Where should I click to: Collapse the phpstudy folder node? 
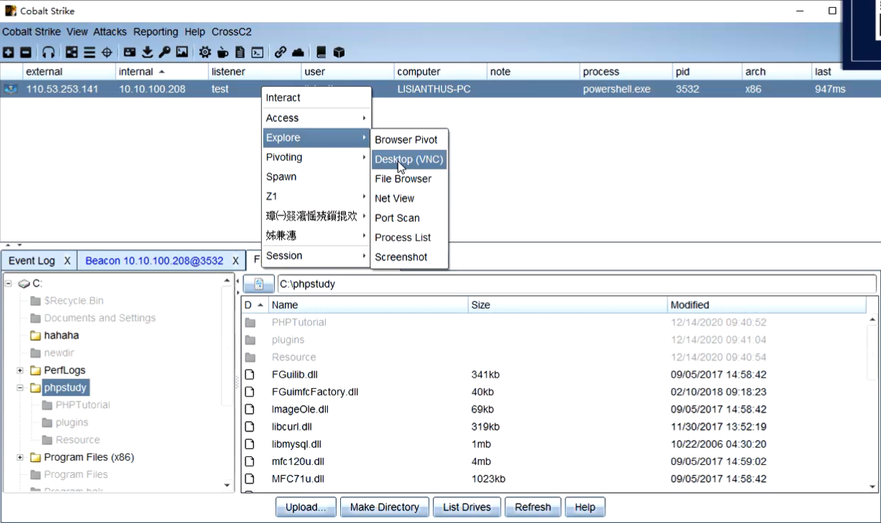20,387
